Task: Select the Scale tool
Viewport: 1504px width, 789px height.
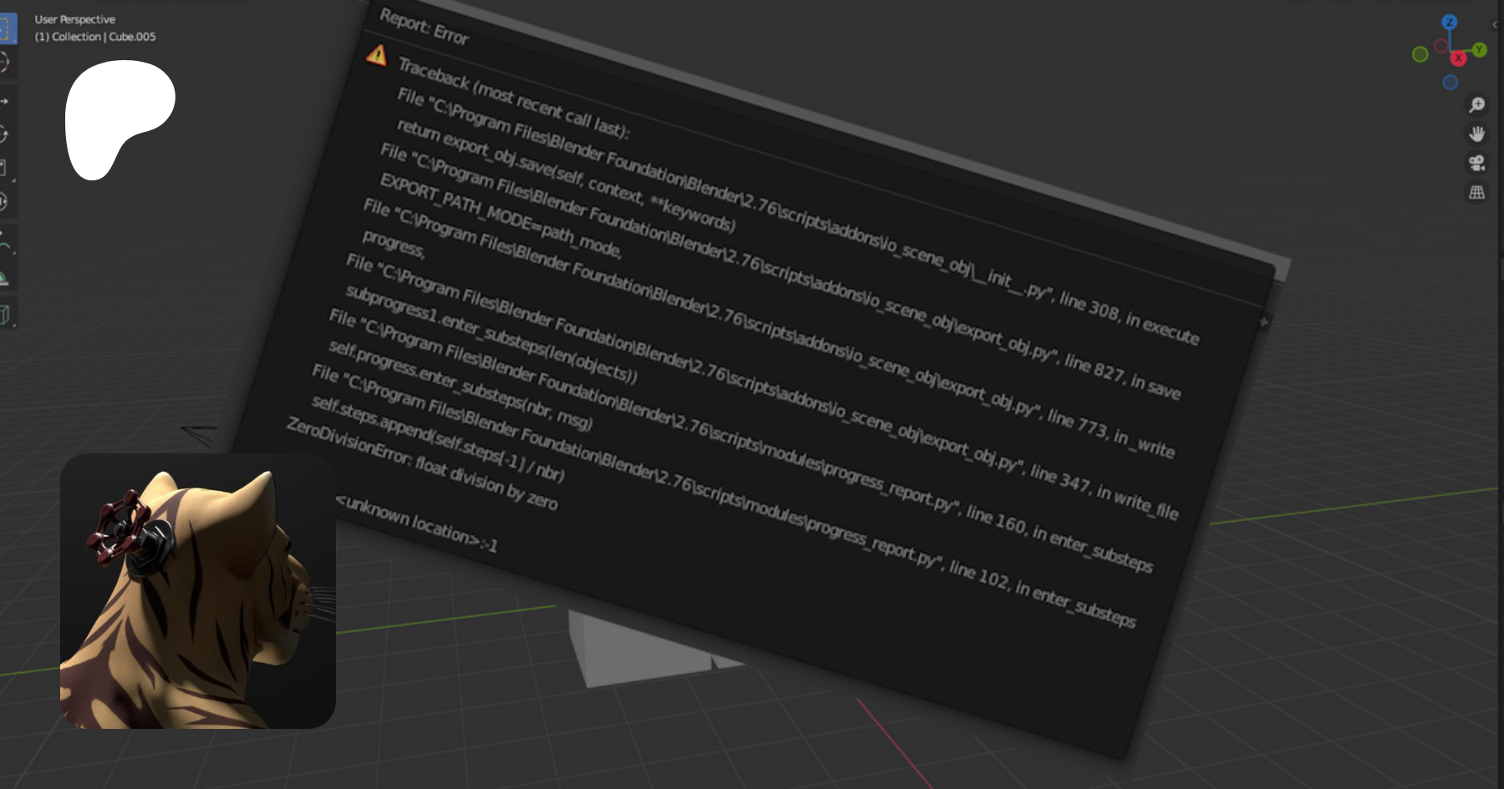Action: pos(4,168)
